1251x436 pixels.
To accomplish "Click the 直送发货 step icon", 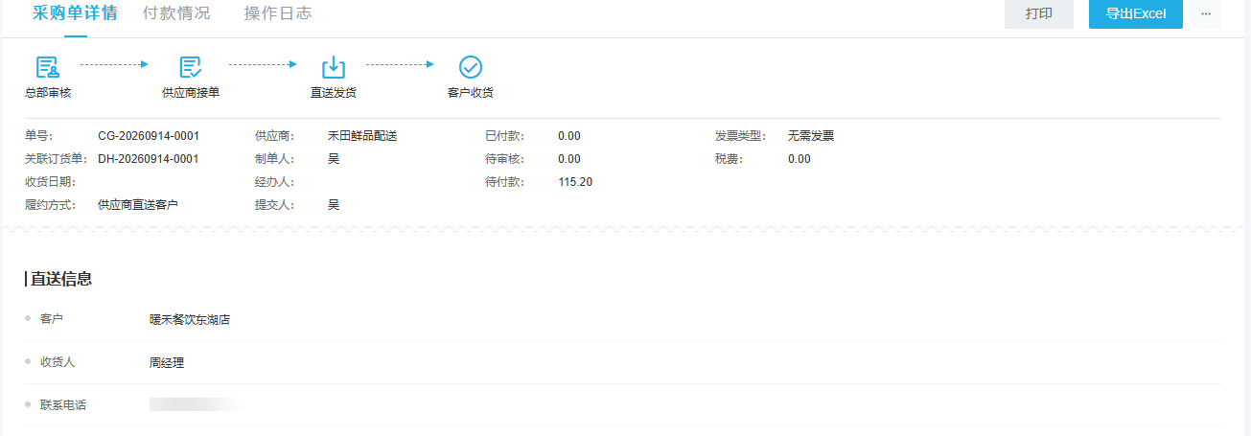I will coord(333,67).
